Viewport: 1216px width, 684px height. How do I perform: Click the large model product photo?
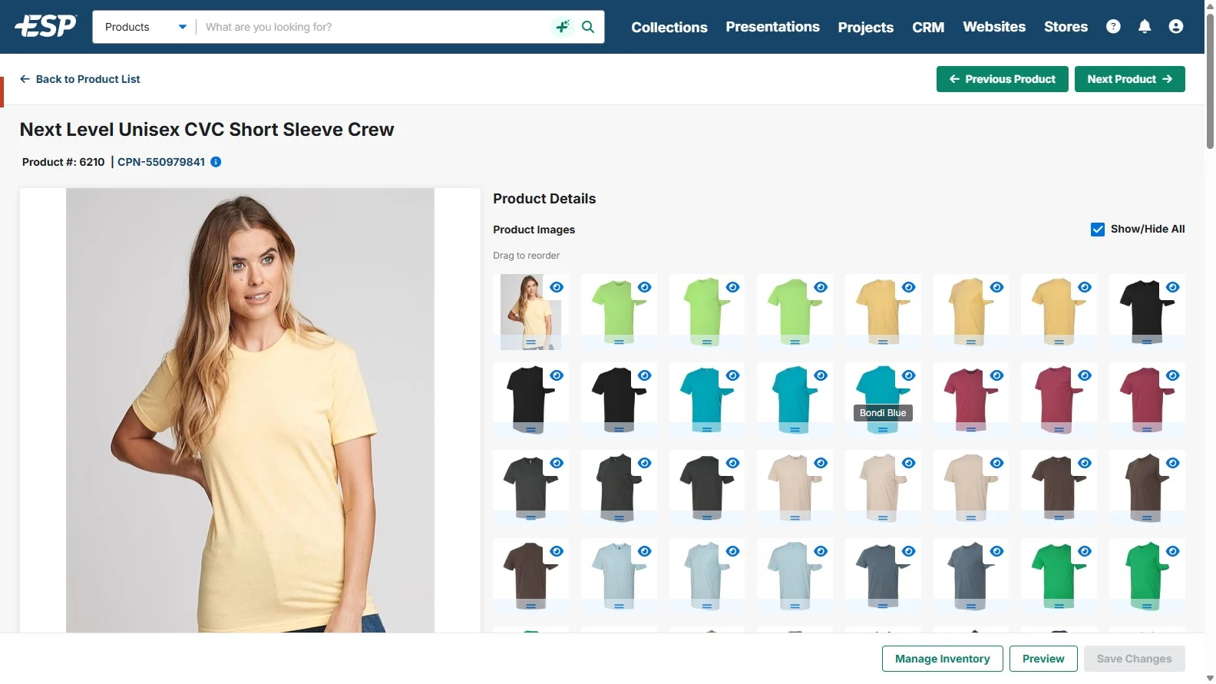pos(250,411)
